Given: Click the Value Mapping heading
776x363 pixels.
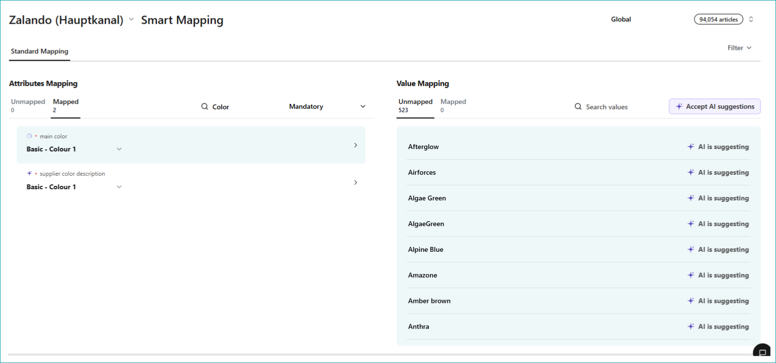Looking at the screenshot, I should pyautogui.click(x=423, y=83).
